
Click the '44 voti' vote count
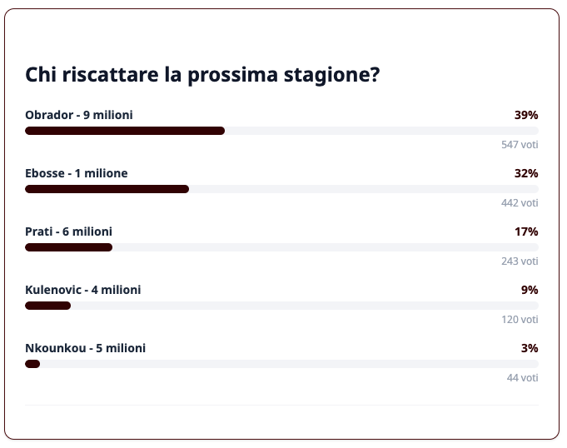tap(523, 378)
